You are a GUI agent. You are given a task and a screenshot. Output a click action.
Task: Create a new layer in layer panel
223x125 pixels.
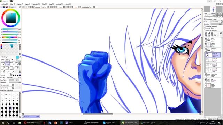(x=206, y=33)
